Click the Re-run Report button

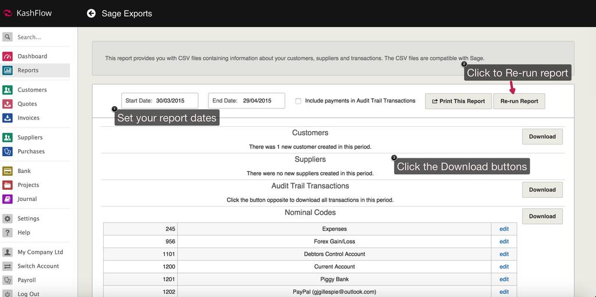(520, 101)
